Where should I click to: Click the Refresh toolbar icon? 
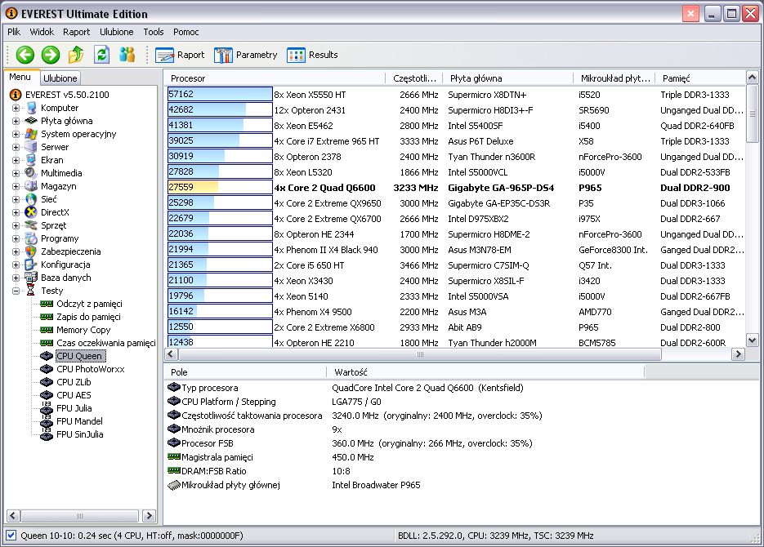tap(101, 55)
